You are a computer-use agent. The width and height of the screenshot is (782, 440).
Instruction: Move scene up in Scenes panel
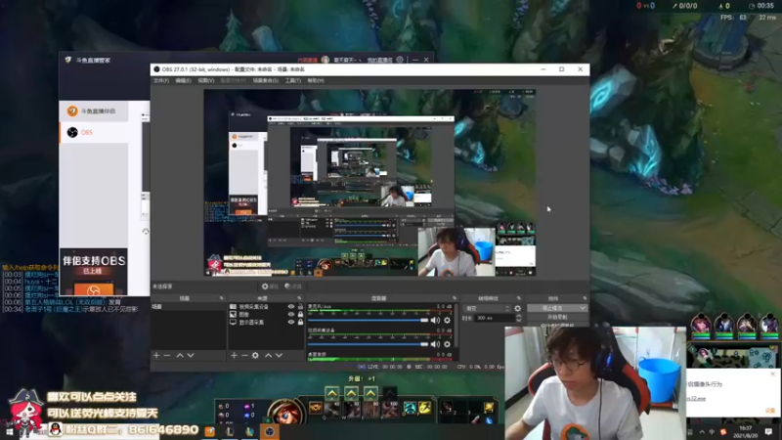pyautogui.click(x=180, y=355)
